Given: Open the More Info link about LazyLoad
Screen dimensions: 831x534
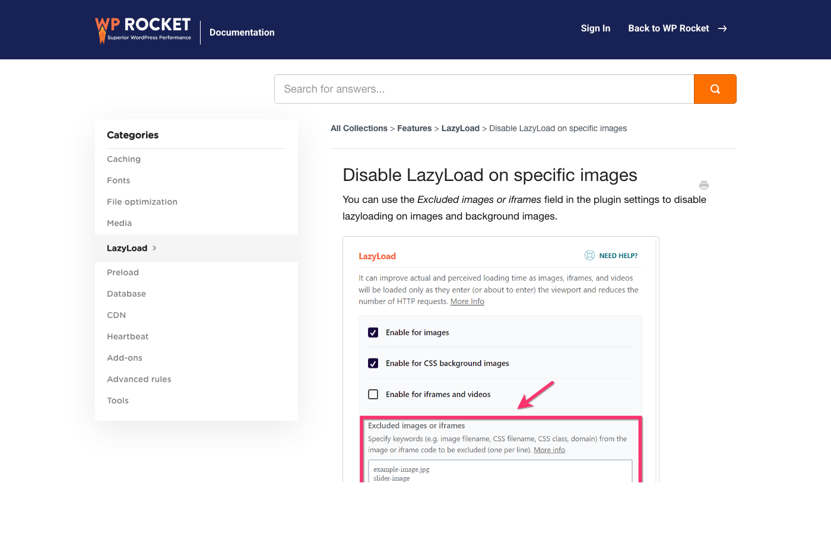Looking at the screenshot, I should [467, 301].
